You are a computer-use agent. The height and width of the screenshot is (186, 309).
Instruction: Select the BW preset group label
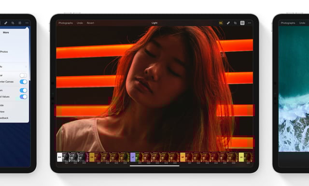(59, 157)
